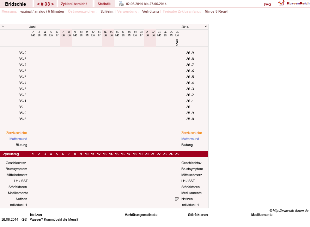This screenshot has height=227, width=310.
Task: Click the left Mittelschmerz row label
Action: [x=17, y=175]
